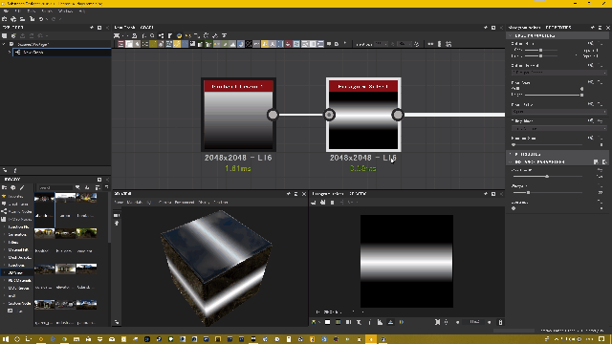This screenshot has width=612, height=344.
Task: Click the Windows Start button
Action: click(5, 339)
